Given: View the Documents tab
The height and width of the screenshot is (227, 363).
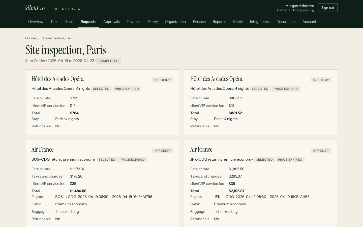Looking at the screenshot, I should tap(286, 22).
